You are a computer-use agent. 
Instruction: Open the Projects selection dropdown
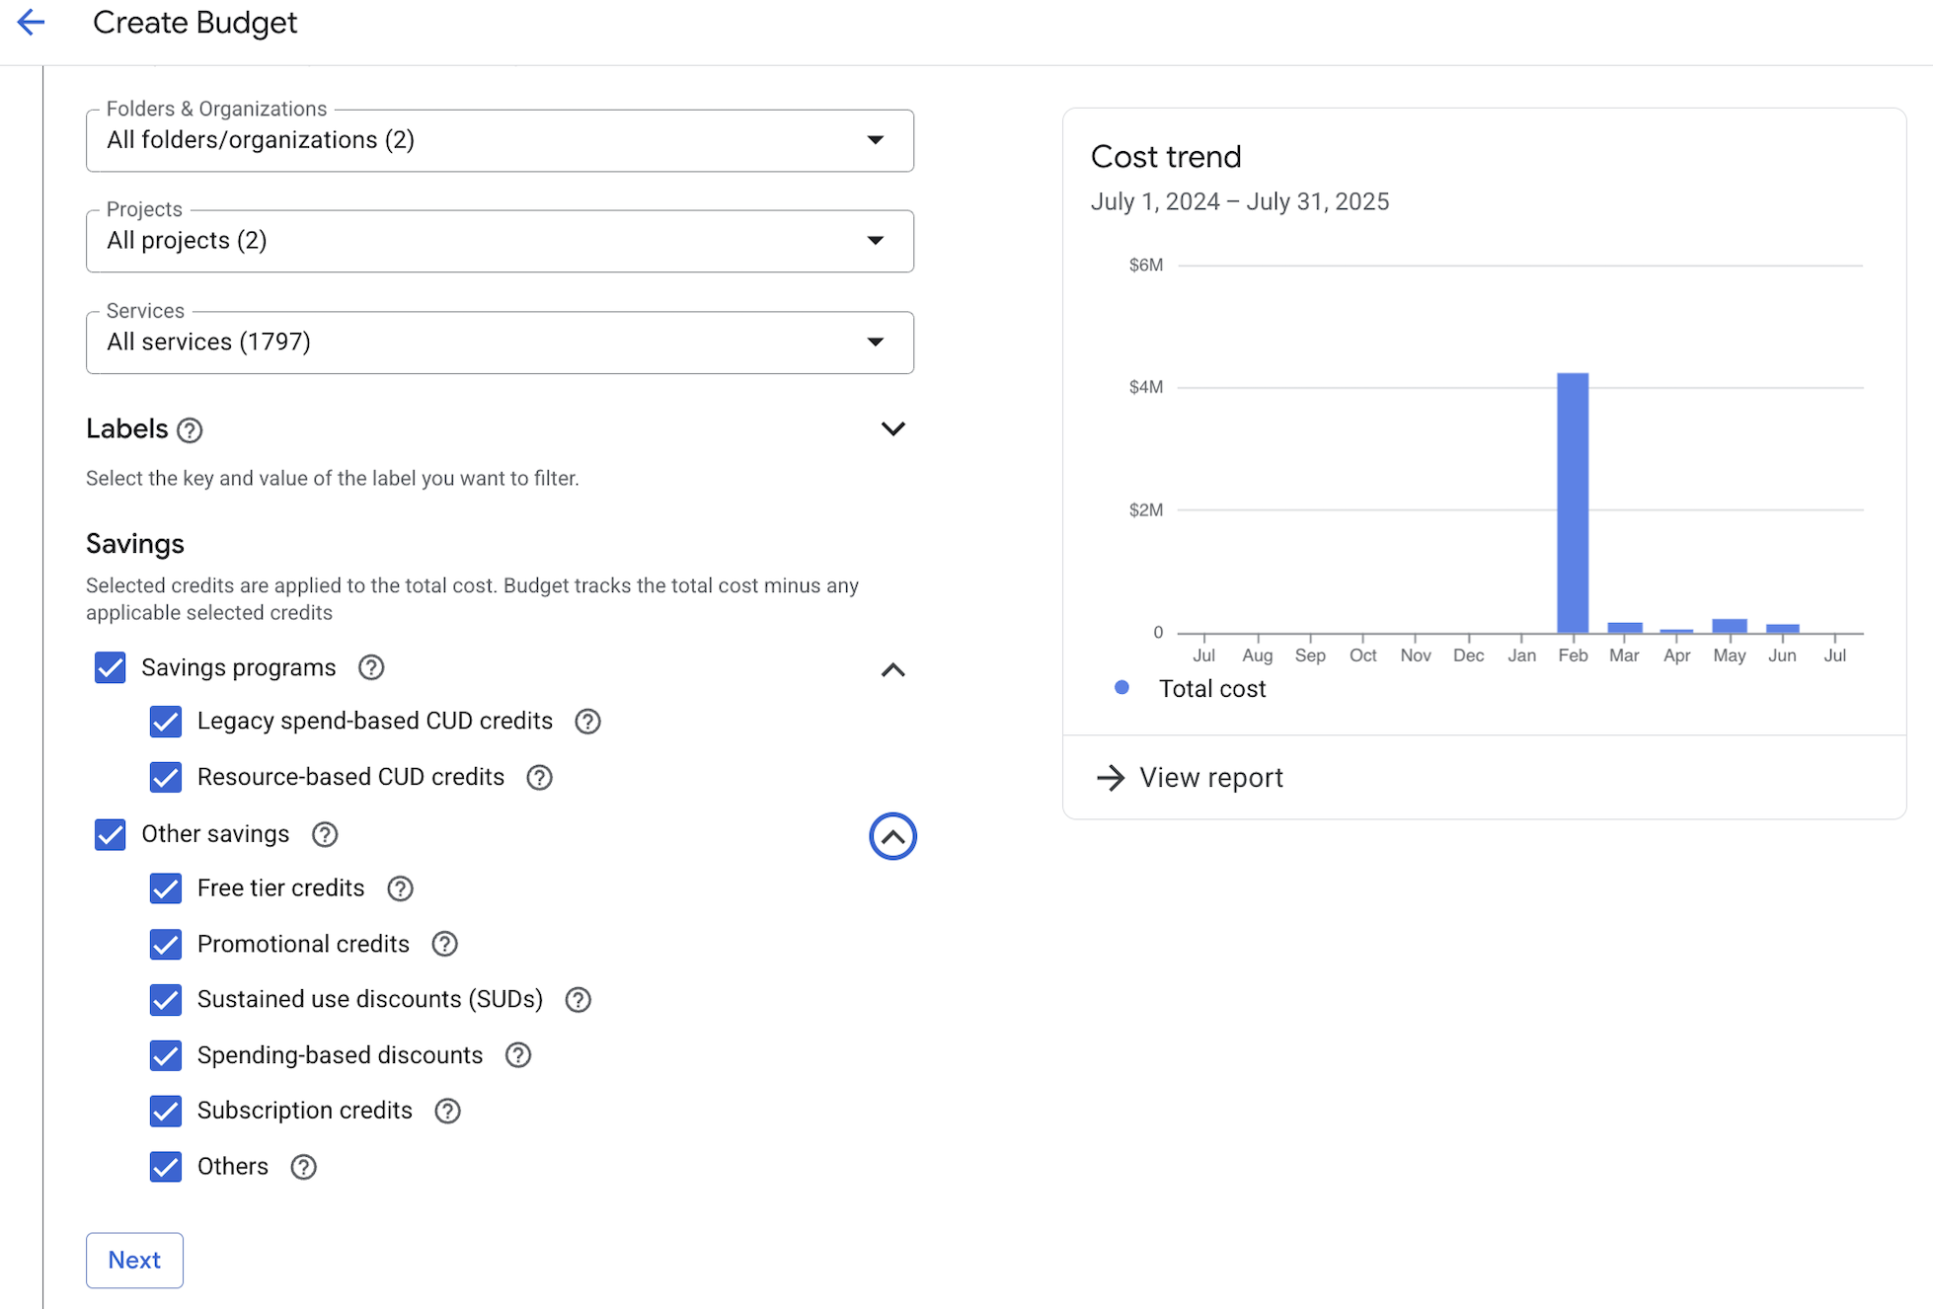[875, 240]
